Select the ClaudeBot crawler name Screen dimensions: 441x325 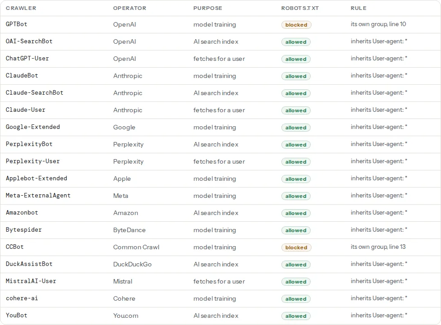pos(22,76)
